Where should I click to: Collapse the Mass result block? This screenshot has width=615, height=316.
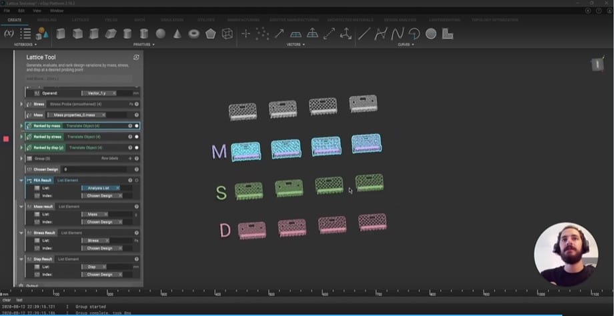[x=21, y=207]
